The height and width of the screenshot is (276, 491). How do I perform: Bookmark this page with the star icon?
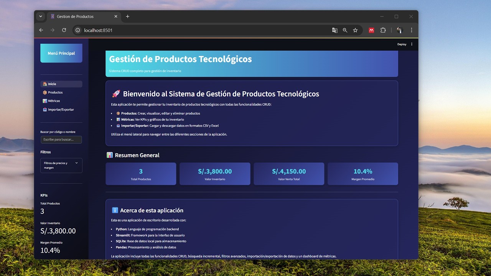tap(355, 30)
